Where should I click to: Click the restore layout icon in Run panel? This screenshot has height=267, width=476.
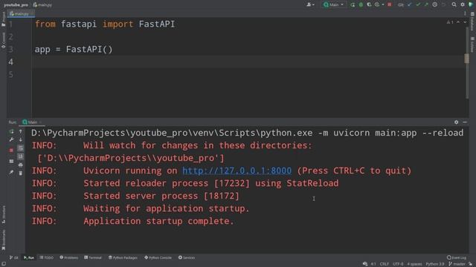click(x=12, y=162)
